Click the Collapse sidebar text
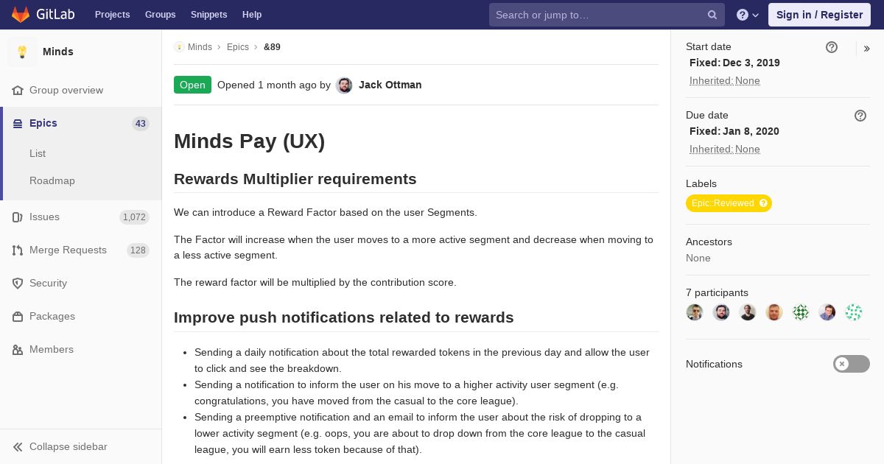This screenshot has width=884, height=464. pyautogui.click(x=69, y=447)
